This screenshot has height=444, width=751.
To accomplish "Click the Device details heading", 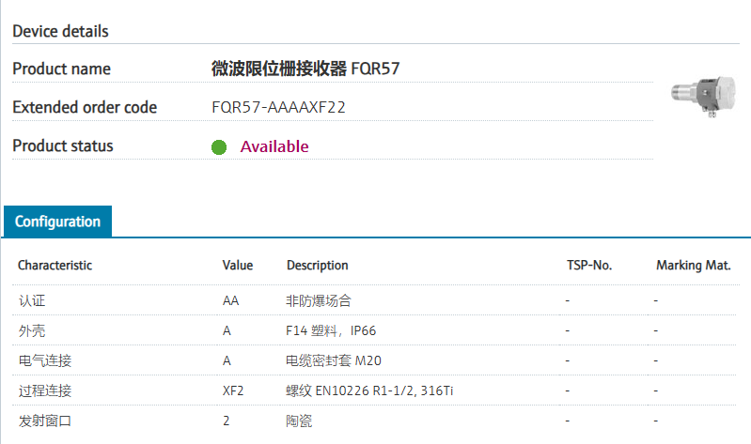I will [60, 31].
